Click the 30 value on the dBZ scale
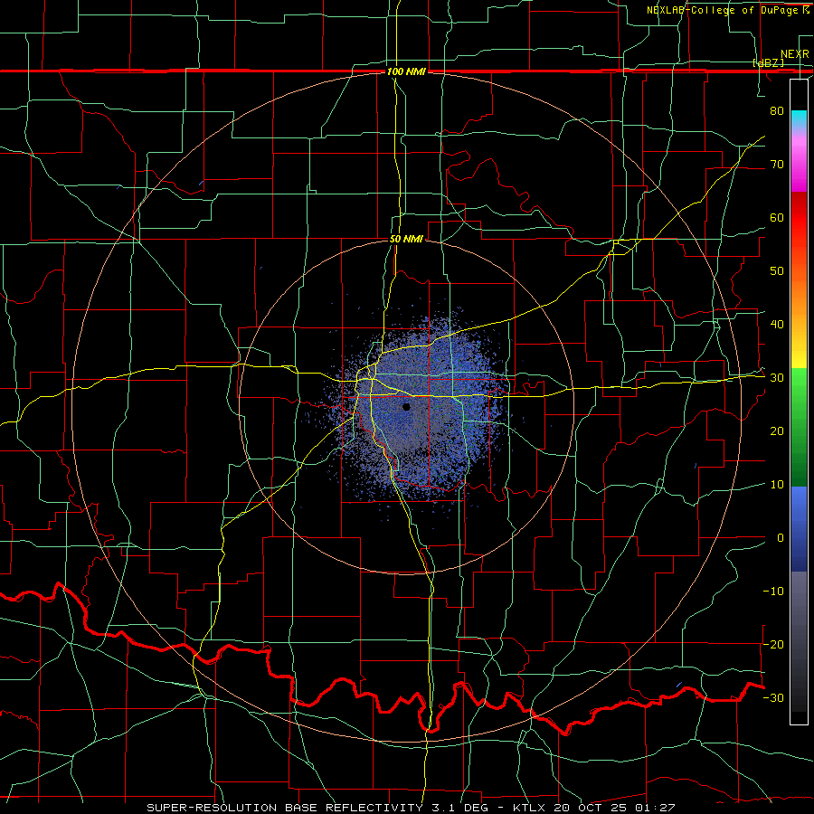 pyautogui.click(x=777, y=377)
